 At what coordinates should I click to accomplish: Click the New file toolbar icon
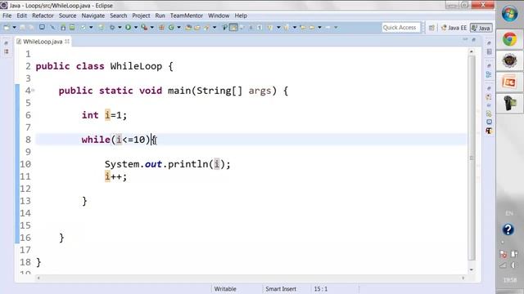pos(7,27)
